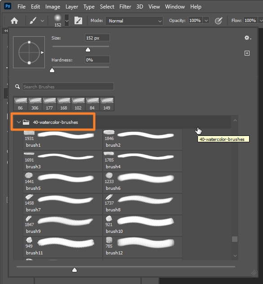The height and width of the screenshot is (284, 263).
Task: Open the Select menu
Action: 107,7
